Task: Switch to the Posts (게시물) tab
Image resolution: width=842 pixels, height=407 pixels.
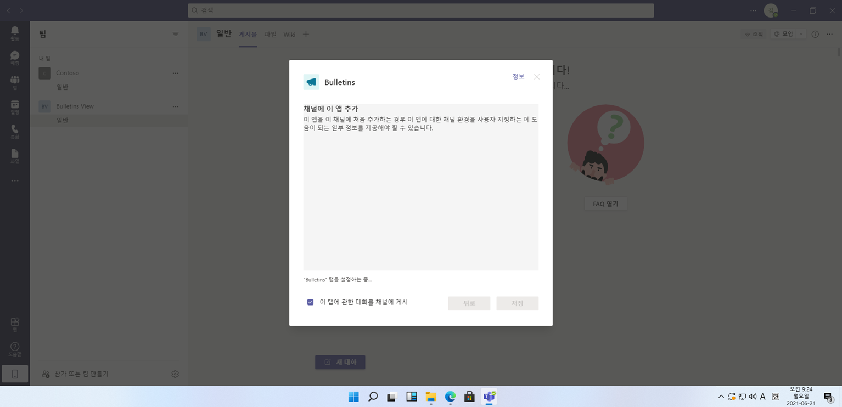Action: 248,35
